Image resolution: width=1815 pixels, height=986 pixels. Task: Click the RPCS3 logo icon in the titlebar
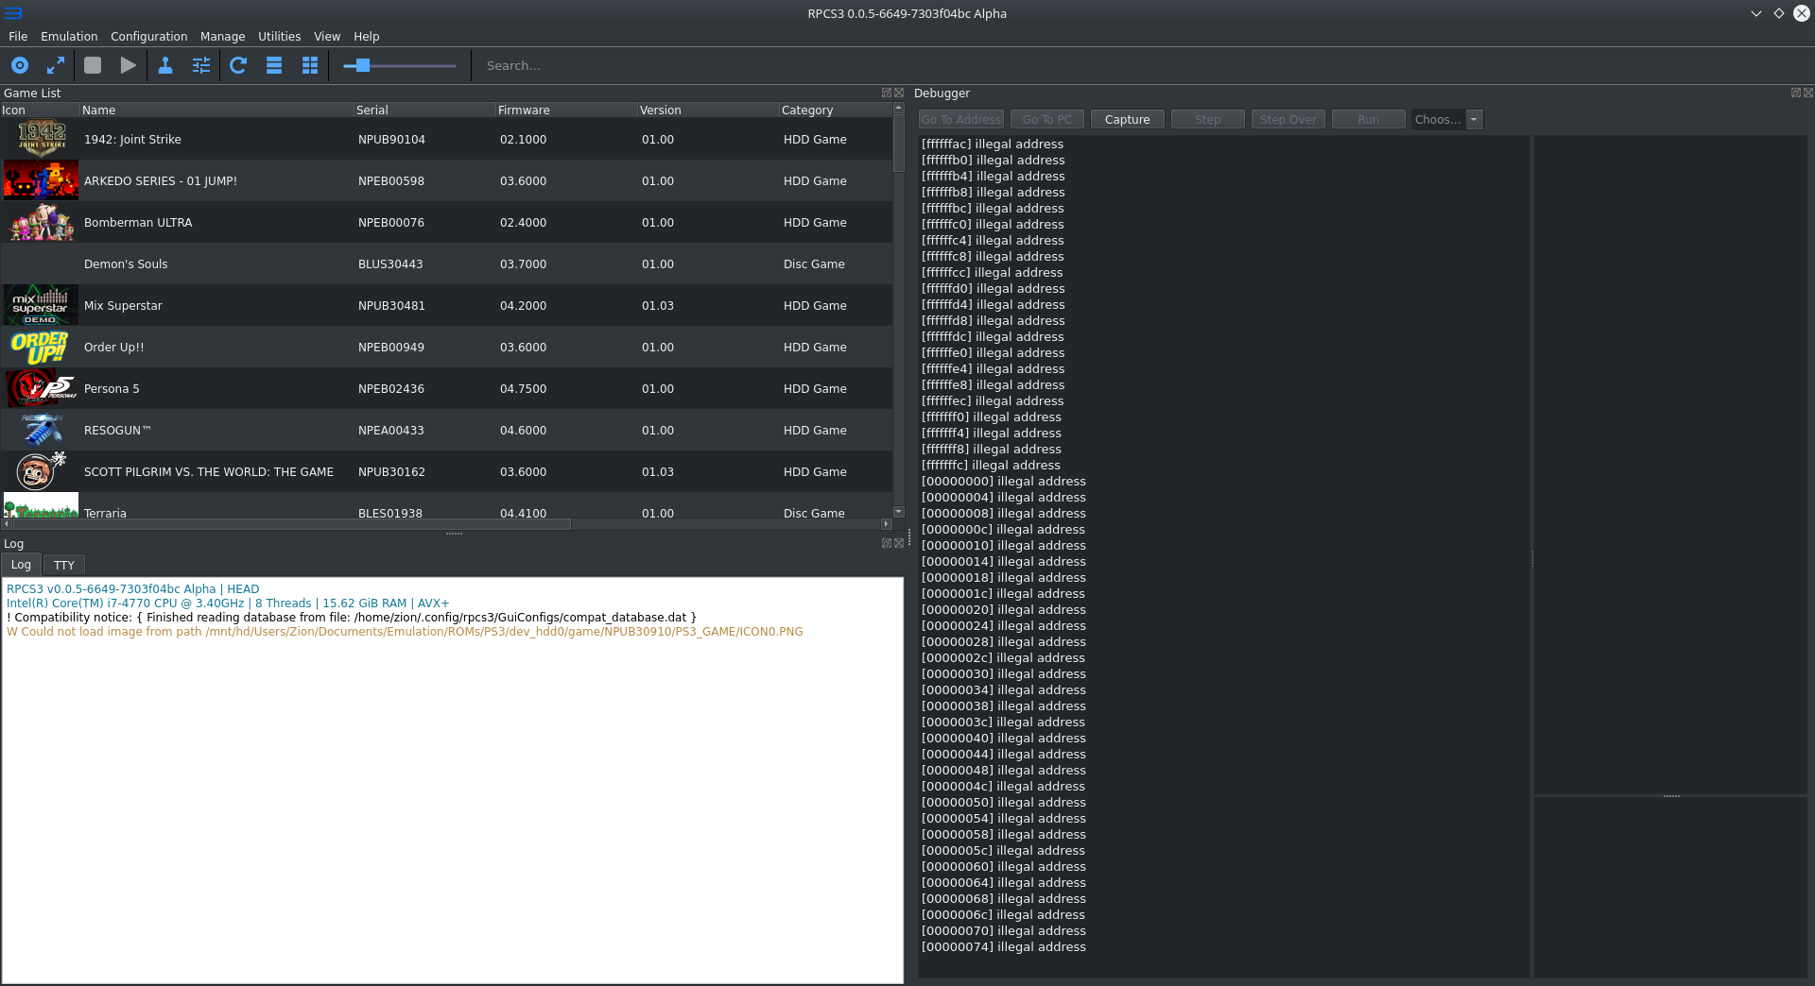[12, 13]
